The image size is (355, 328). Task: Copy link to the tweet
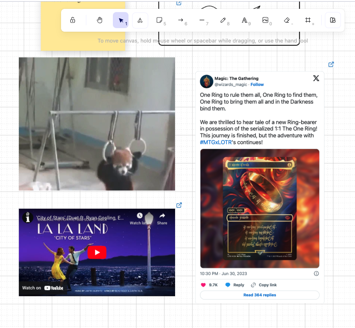pos(264,285)
